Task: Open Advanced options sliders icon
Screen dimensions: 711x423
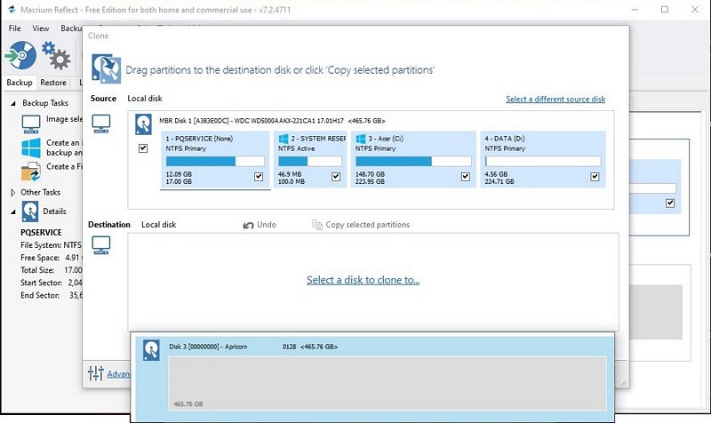Action: pos(96,373)
